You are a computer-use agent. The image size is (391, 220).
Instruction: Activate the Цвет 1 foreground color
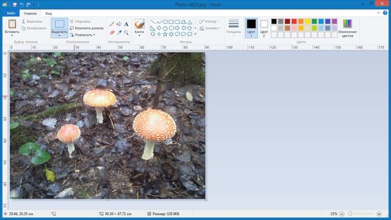tap(251, 28)
